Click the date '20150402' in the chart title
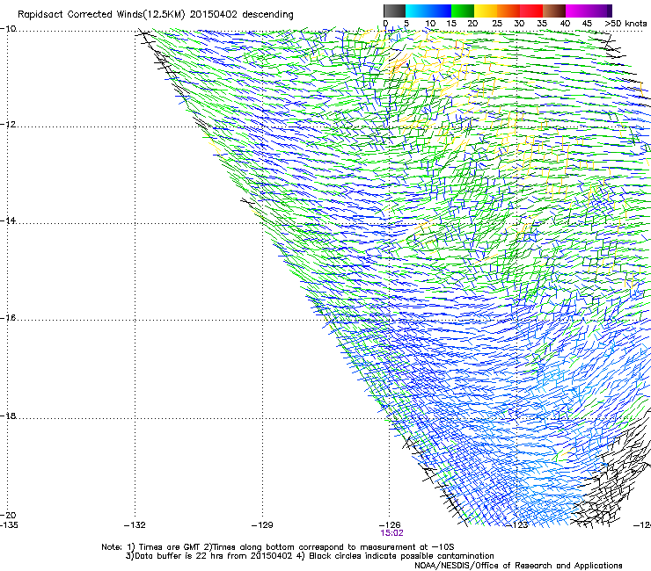This screenshot has height=571, width=651. click(214, 14)
